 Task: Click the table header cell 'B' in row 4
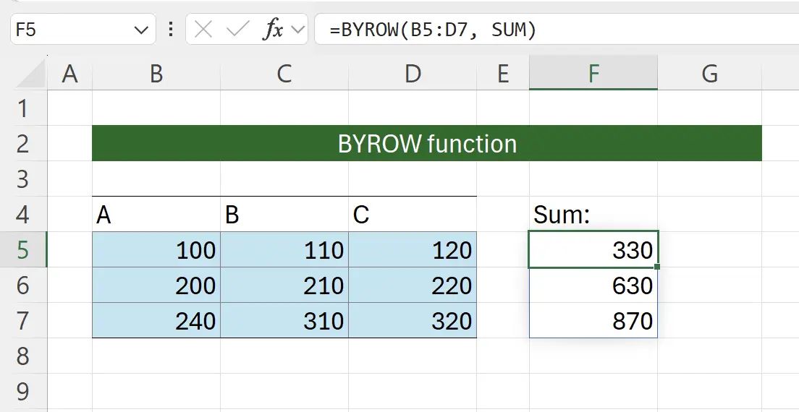coord(284,214)
